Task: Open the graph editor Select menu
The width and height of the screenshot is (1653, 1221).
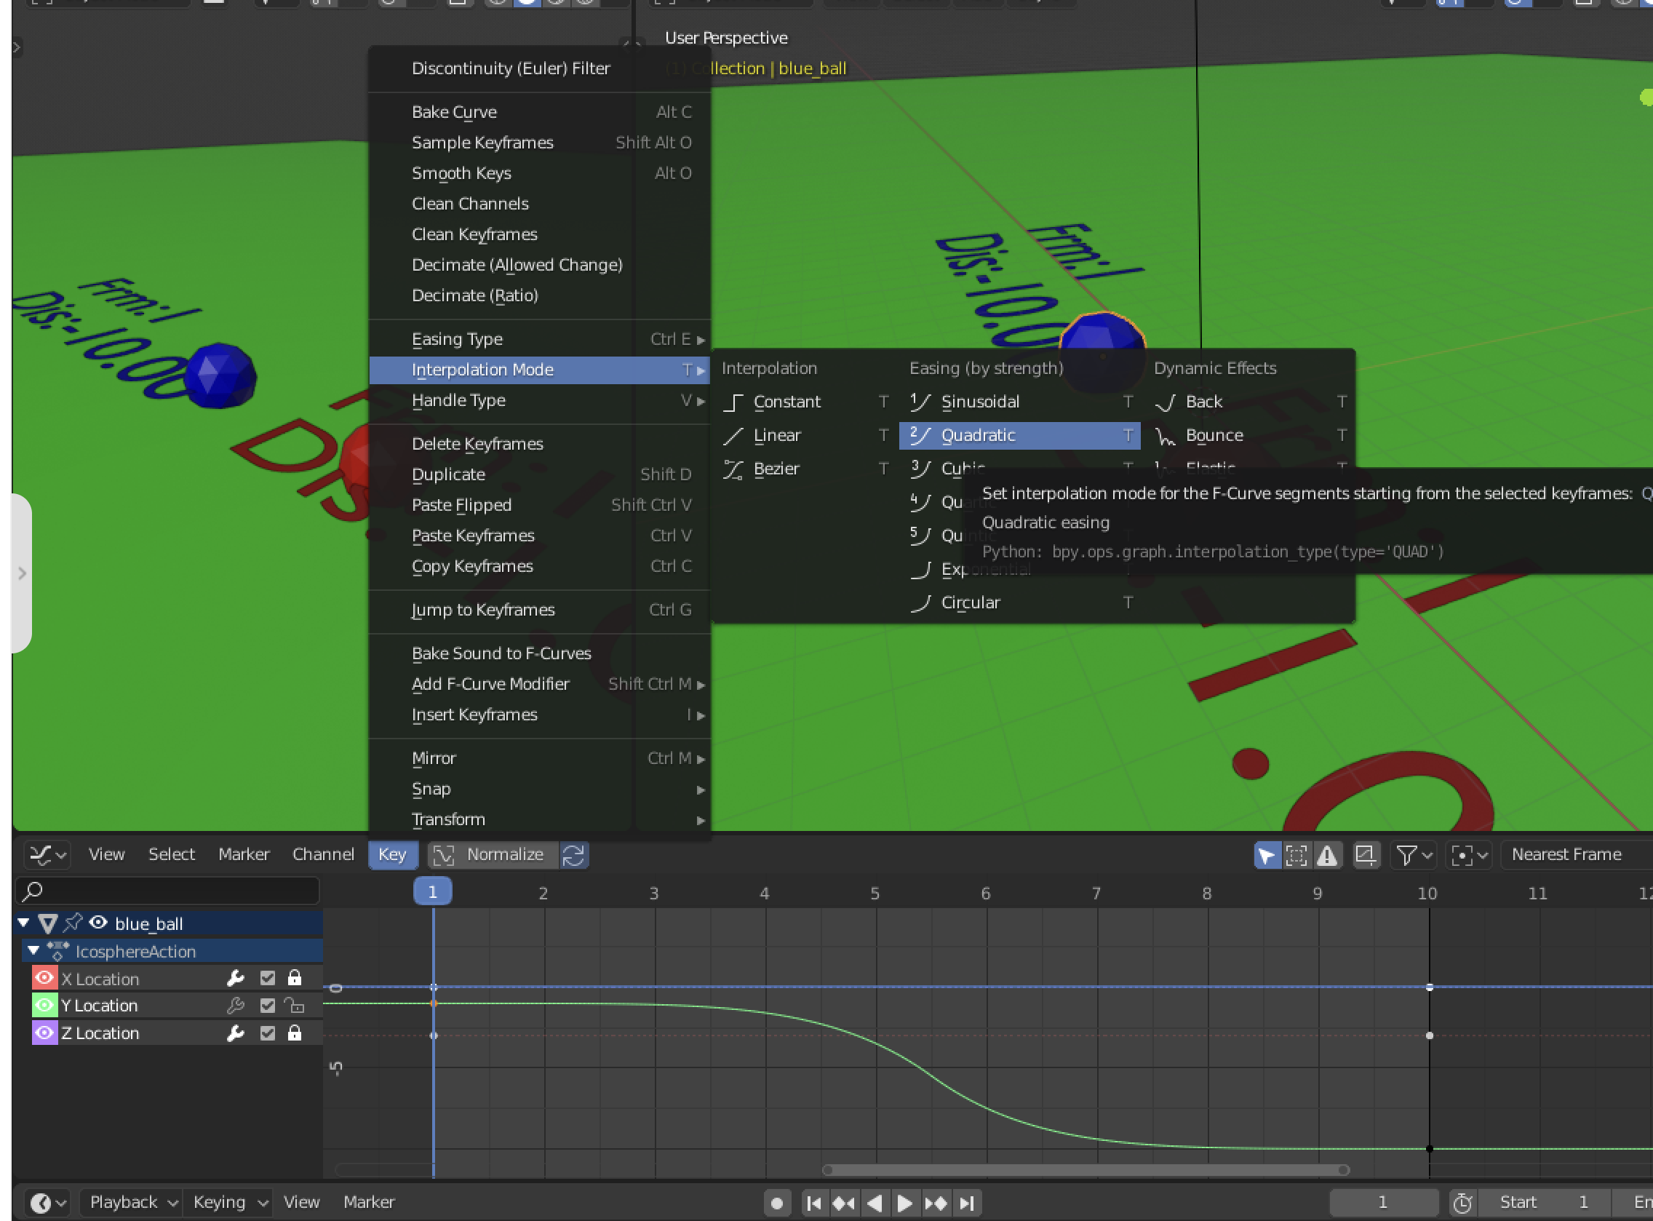Action: point(172,854)
